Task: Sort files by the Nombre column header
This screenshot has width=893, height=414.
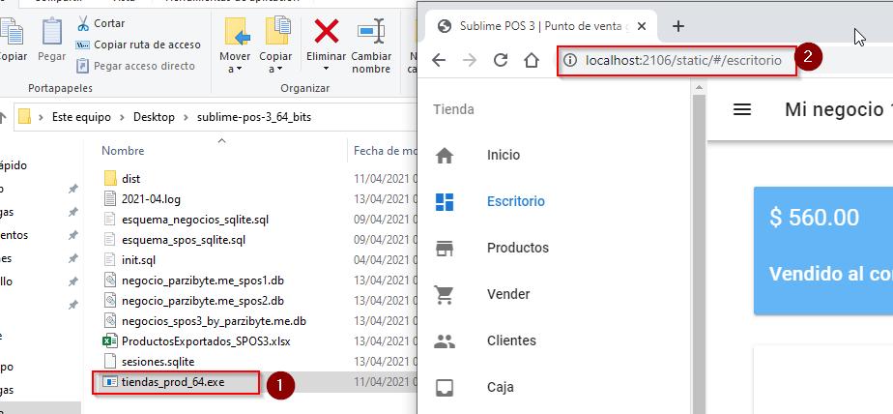Action: click(123, 151)
